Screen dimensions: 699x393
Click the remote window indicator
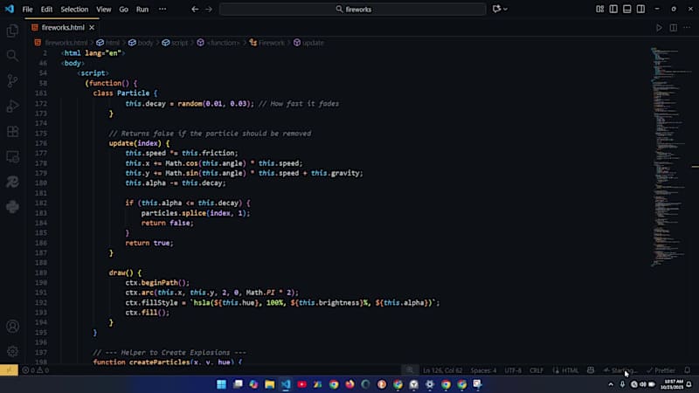coord(9,370)
